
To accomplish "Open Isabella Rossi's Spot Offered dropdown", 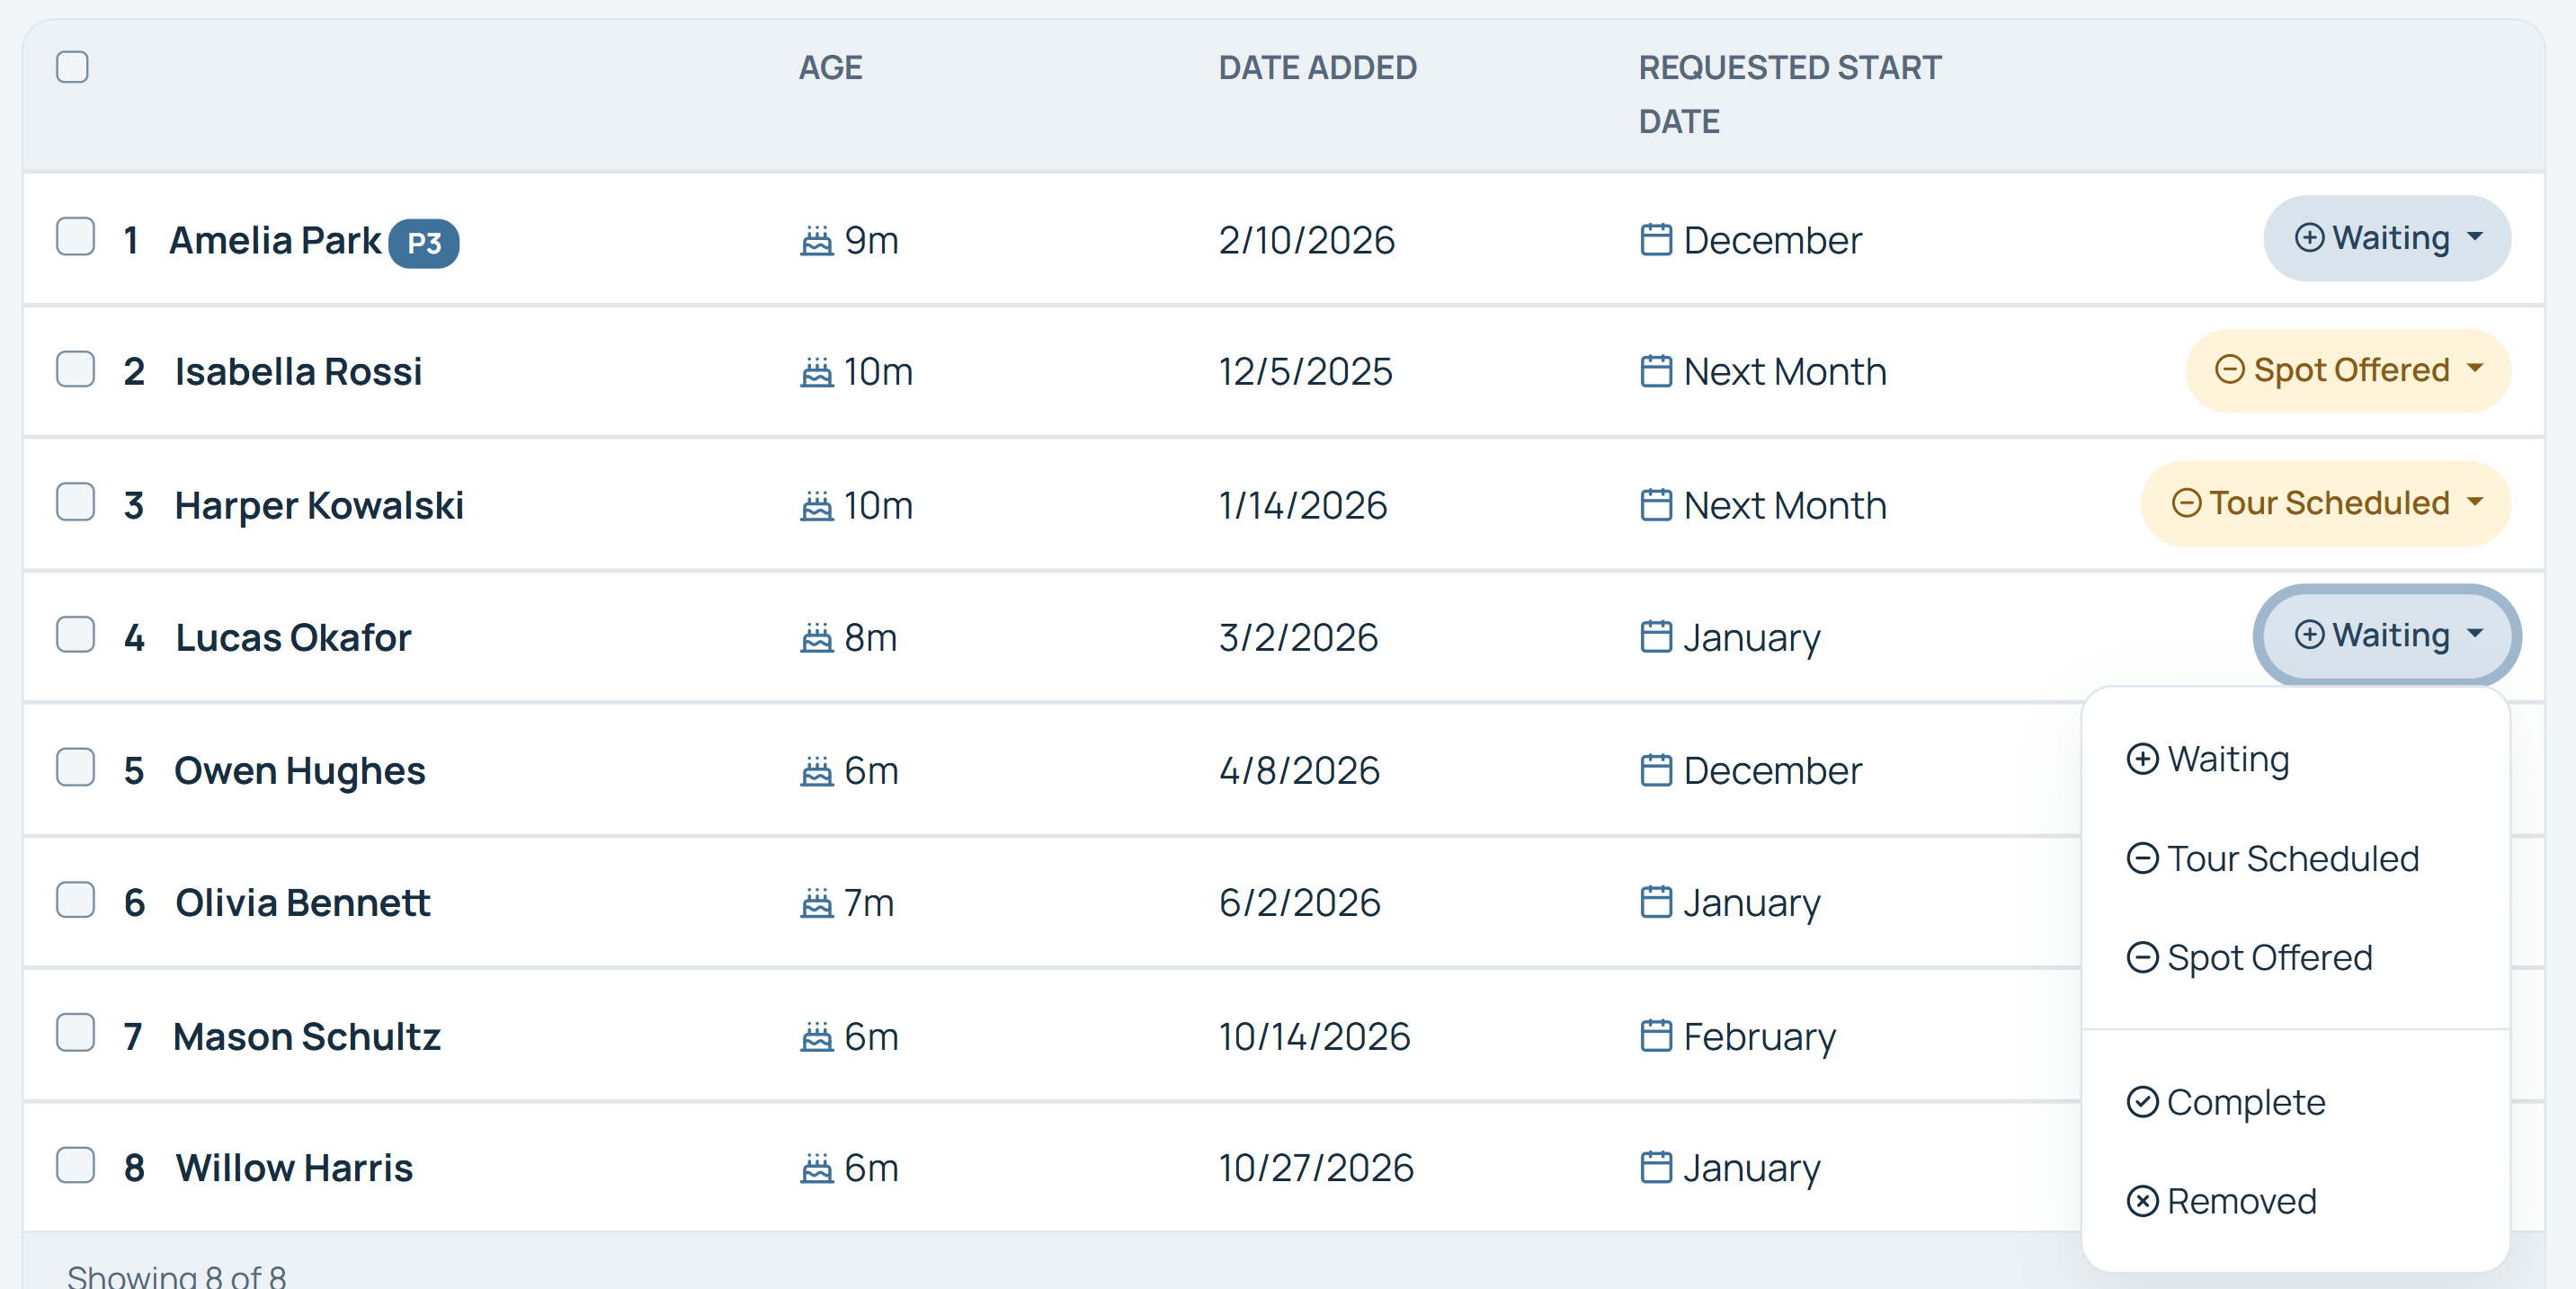I will tap(2348, 370).
